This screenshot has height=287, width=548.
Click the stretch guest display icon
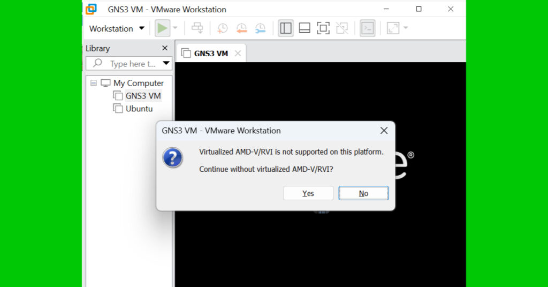point(393,28)
